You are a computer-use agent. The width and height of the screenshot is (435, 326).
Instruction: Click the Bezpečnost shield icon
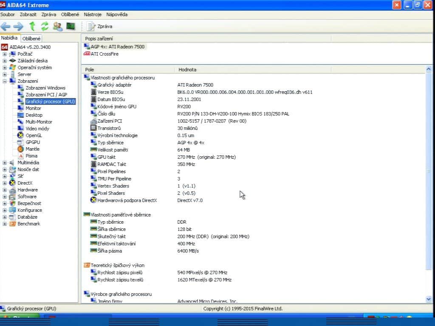coord(12,203)
